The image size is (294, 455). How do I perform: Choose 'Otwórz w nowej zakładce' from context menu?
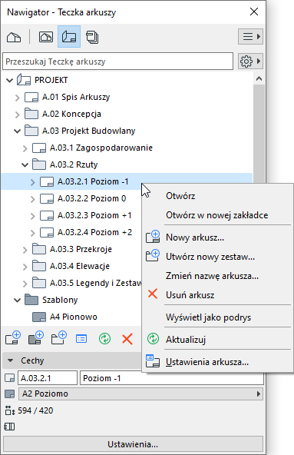(x=217, y=215)
